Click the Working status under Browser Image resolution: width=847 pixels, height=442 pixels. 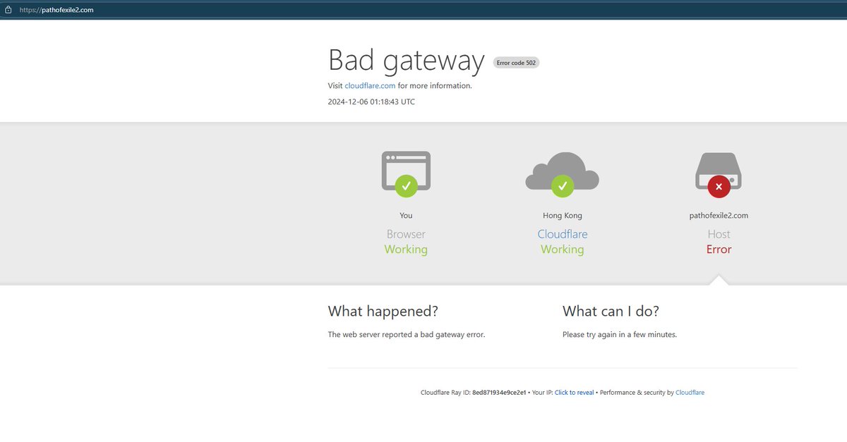click(406, 250)
